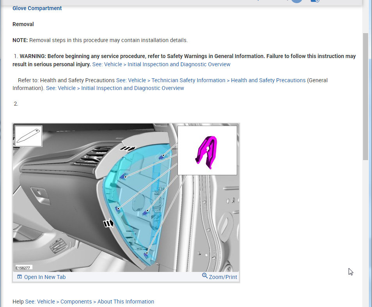Screen dimensions: 372x307
Task: Click the E158277 figure label
Action: pos(23,268)
